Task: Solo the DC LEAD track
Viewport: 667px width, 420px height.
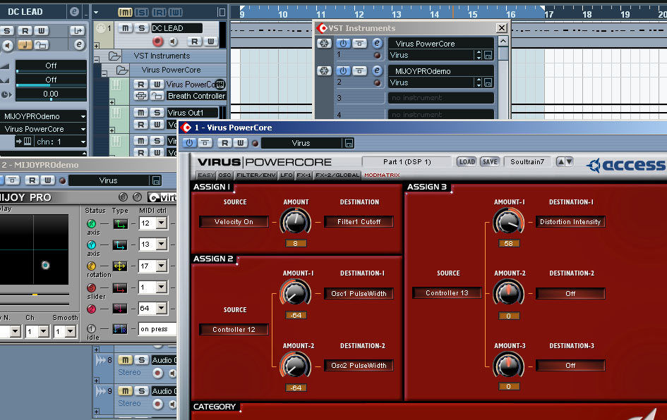Action: 141,28
